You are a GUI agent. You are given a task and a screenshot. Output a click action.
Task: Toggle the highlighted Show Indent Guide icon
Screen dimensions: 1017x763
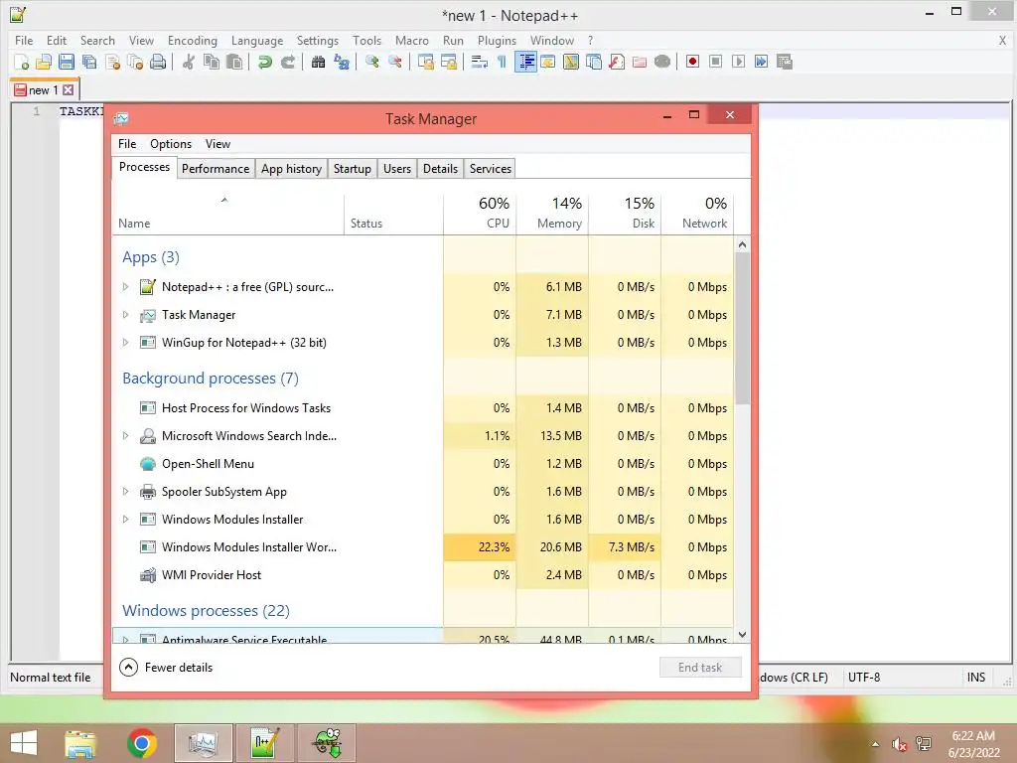tap(525, 63)
